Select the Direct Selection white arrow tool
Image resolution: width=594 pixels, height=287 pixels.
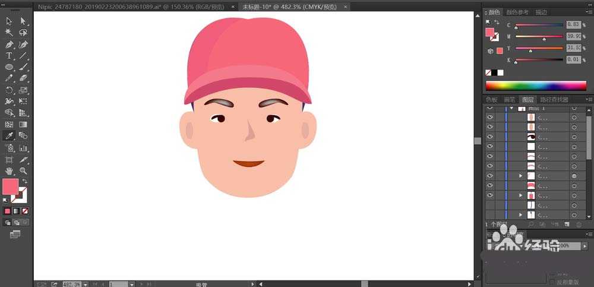pos(23,21)
